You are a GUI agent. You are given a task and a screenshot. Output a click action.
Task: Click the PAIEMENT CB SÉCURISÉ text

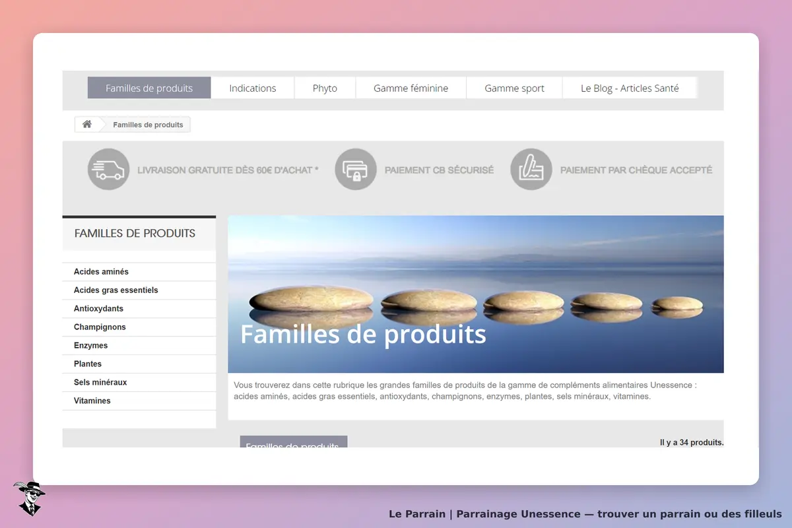click(439, 170)
